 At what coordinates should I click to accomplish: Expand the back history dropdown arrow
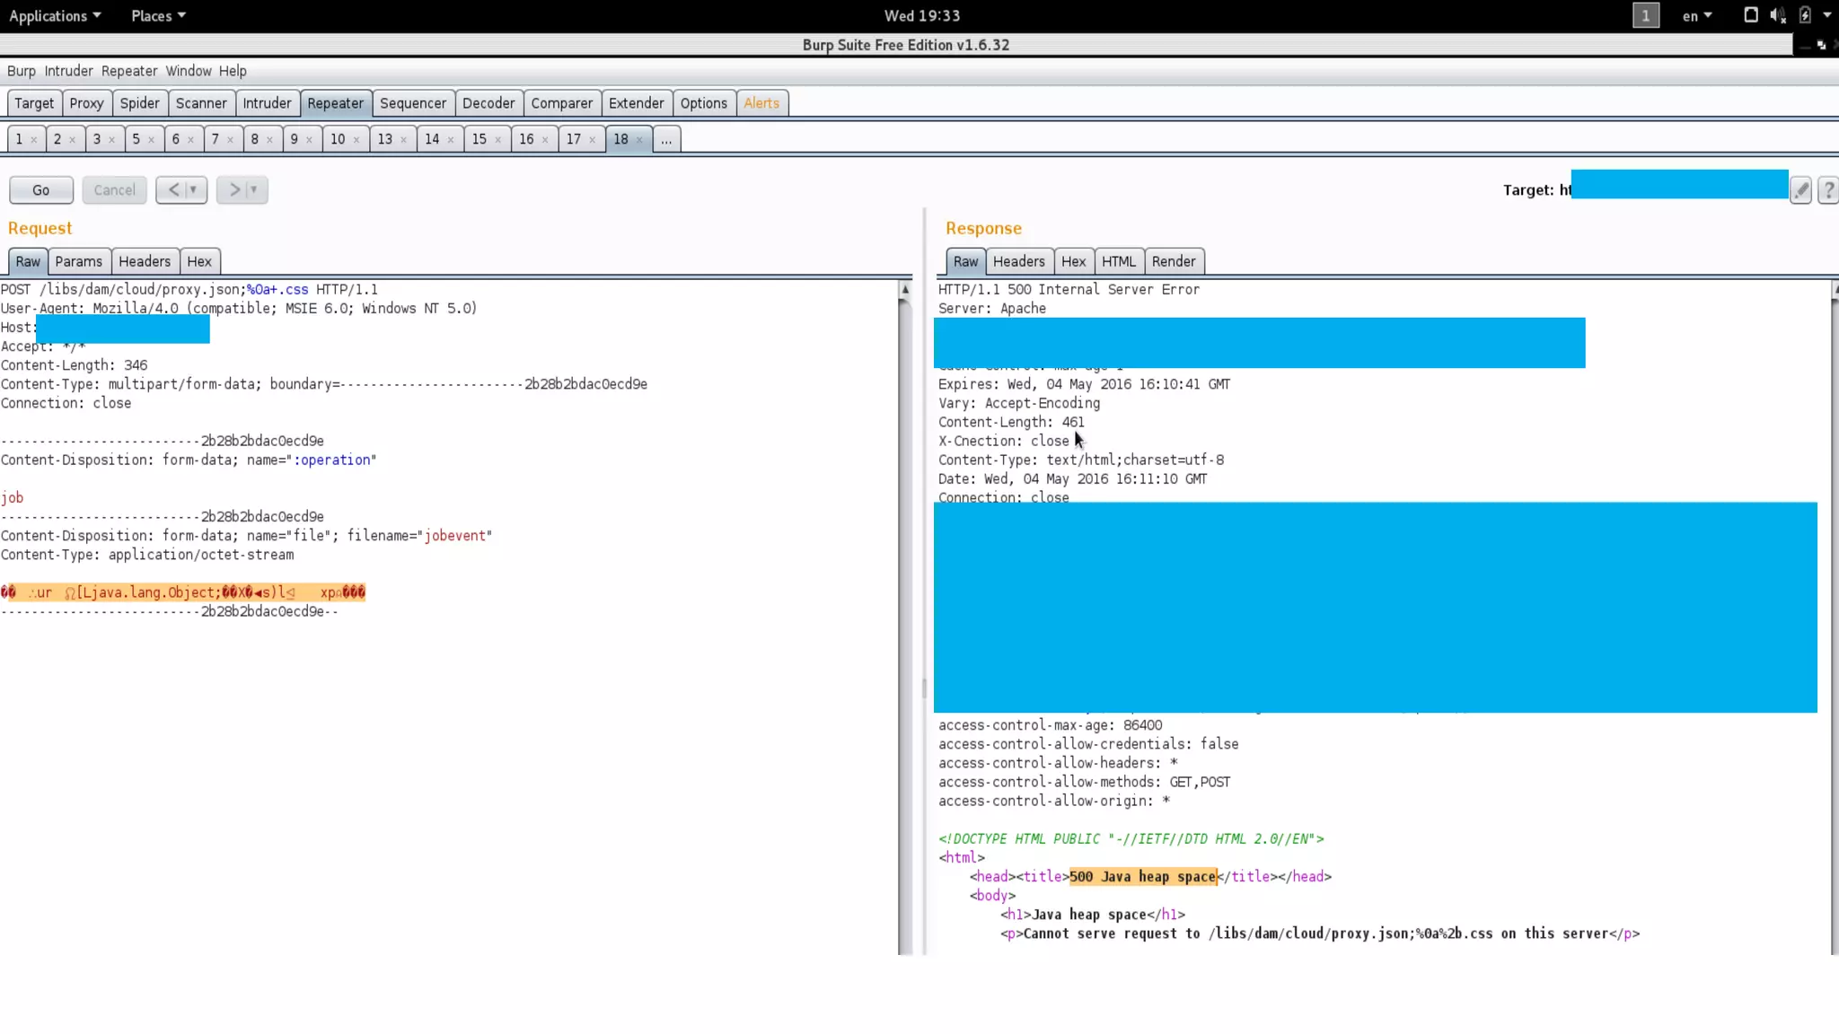[x=193, y=190]
